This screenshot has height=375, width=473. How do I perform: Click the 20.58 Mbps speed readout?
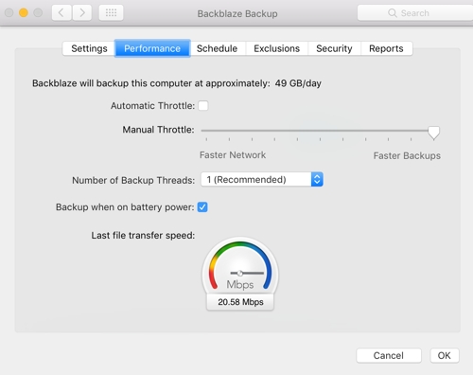240,302
